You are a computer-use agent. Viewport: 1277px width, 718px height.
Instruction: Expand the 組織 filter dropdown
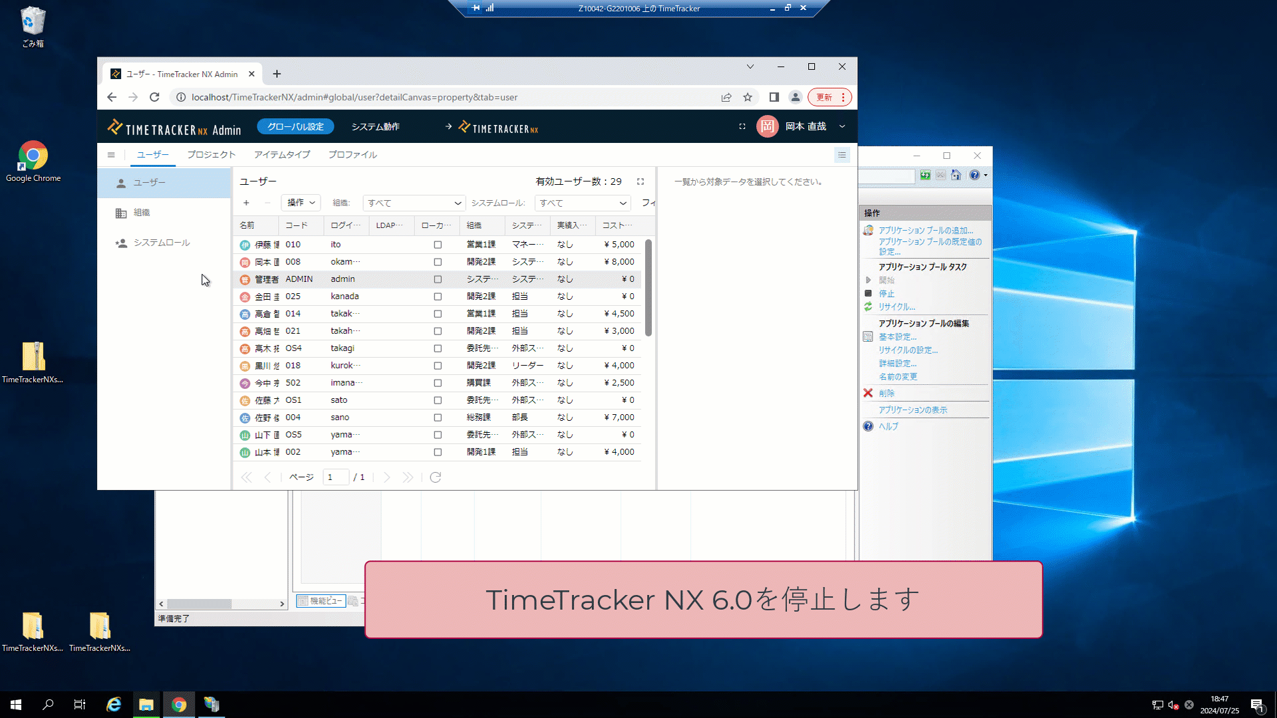tap(414, 203)
